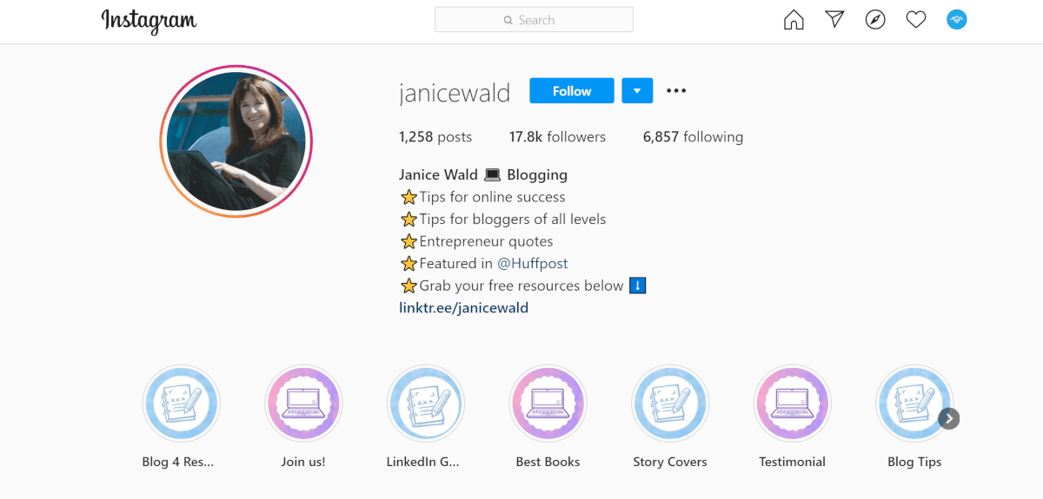Open the Explore compass icon
This screenshot has height=499, width=1043.
[x=875, y=19]
